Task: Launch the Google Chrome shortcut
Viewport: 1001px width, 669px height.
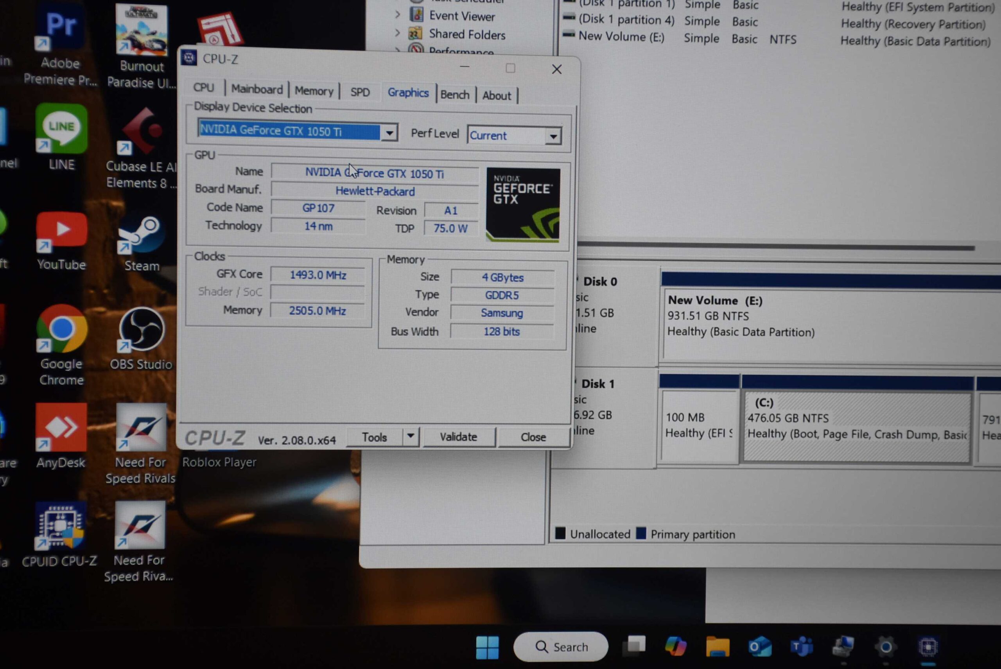Action: pos(61,330)
